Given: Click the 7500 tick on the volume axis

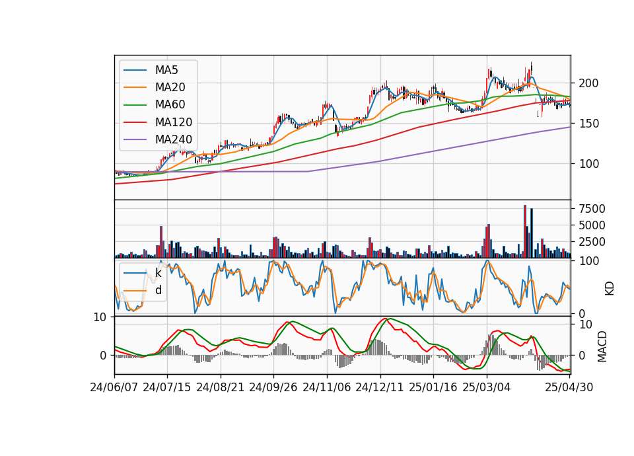Looking at the screenshot, I should tap(592, 209).
